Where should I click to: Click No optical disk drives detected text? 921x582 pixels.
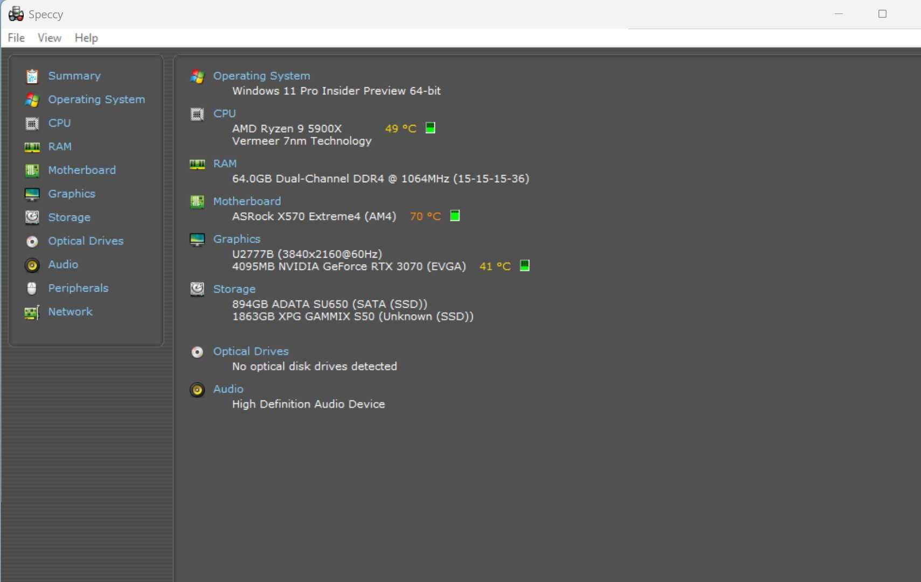tap(314, 366)
